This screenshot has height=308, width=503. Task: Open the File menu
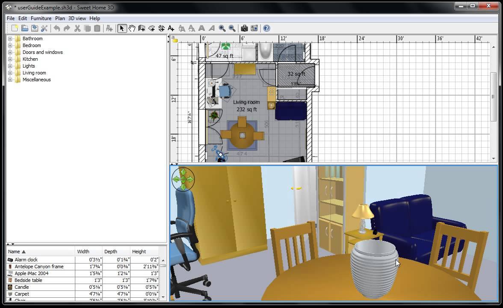(x=11, y=18)
